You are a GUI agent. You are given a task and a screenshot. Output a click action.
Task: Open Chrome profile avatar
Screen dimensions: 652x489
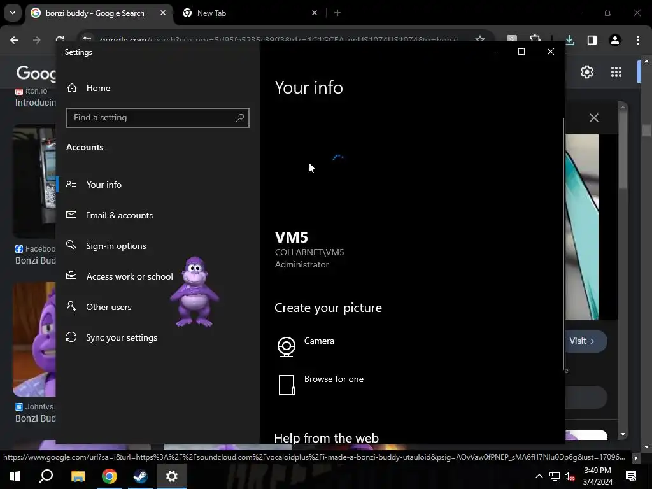point(615,40)
